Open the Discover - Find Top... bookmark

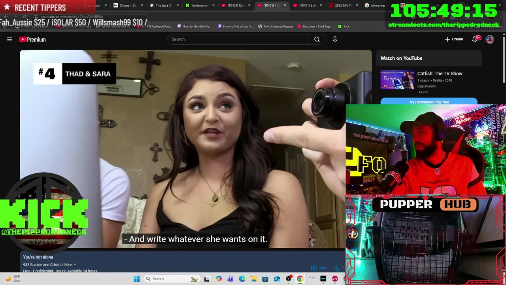[315, 27]
